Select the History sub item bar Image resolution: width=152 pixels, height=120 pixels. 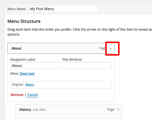click(69, 109)
